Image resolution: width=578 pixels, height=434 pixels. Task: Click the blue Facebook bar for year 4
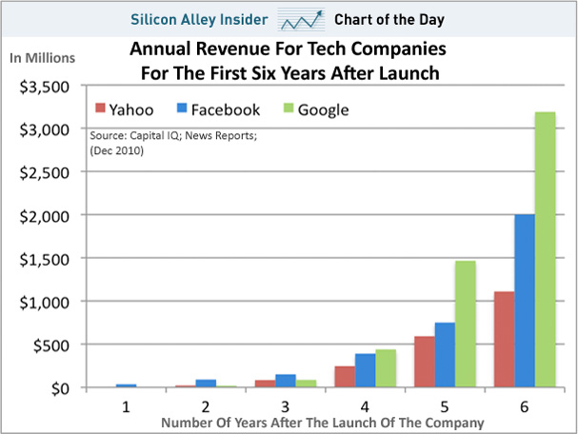click(x=366, y=370)
